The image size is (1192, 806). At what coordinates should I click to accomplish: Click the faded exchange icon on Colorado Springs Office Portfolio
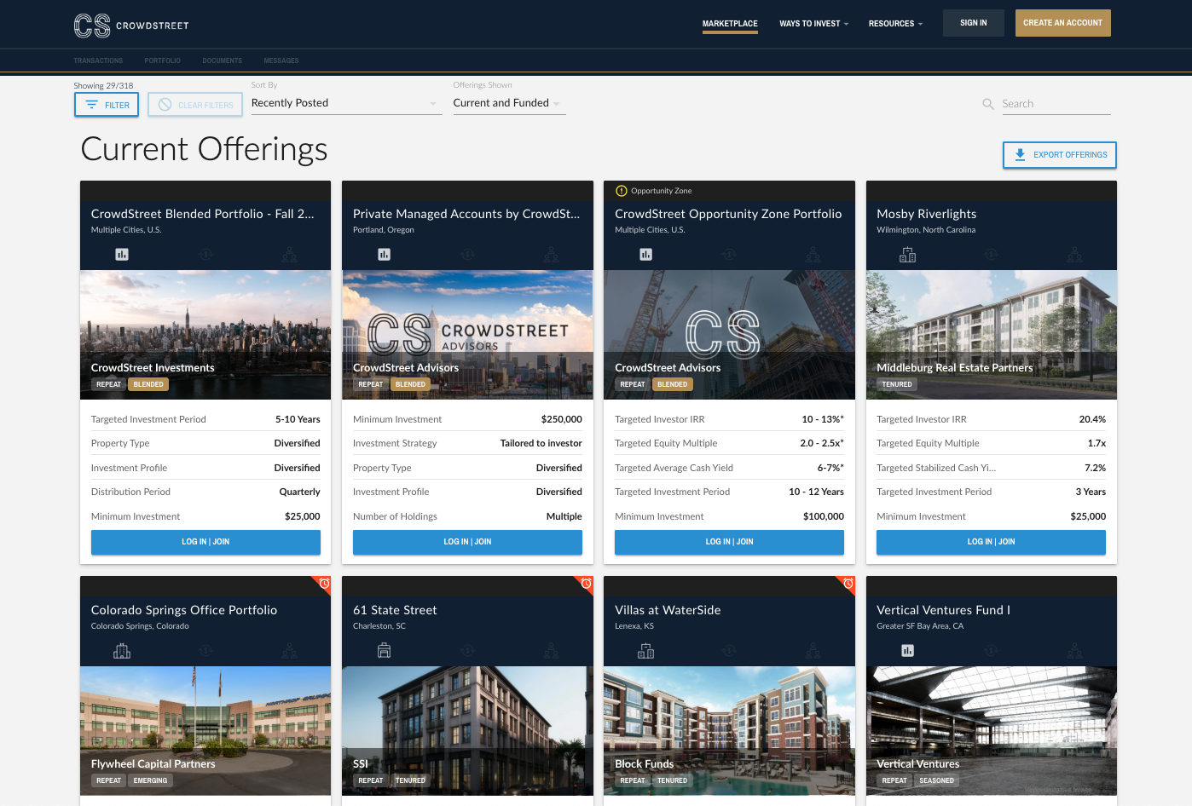click(x=205, y=651)
